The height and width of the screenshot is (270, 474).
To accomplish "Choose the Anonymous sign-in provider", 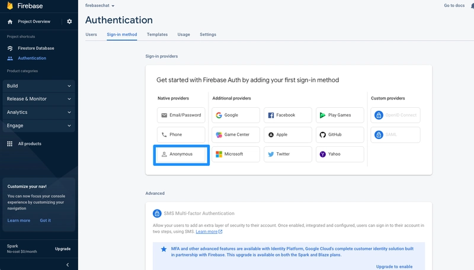I will [x=181, y=155].
